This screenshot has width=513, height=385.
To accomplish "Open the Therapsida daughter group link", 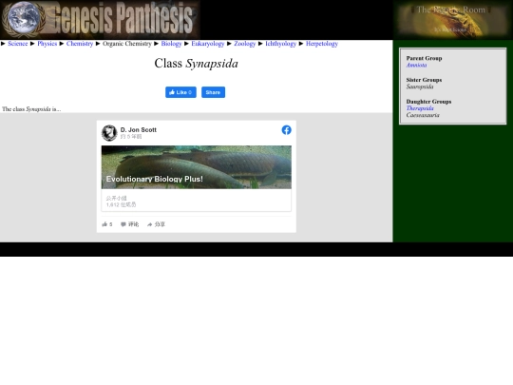I will coord(420,108).
